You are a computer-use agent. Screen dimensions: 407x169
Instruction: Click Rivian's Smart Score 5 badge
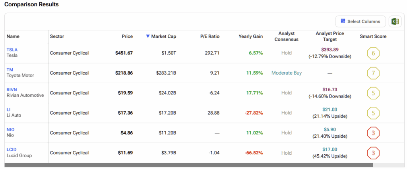(x=373, y=93)
